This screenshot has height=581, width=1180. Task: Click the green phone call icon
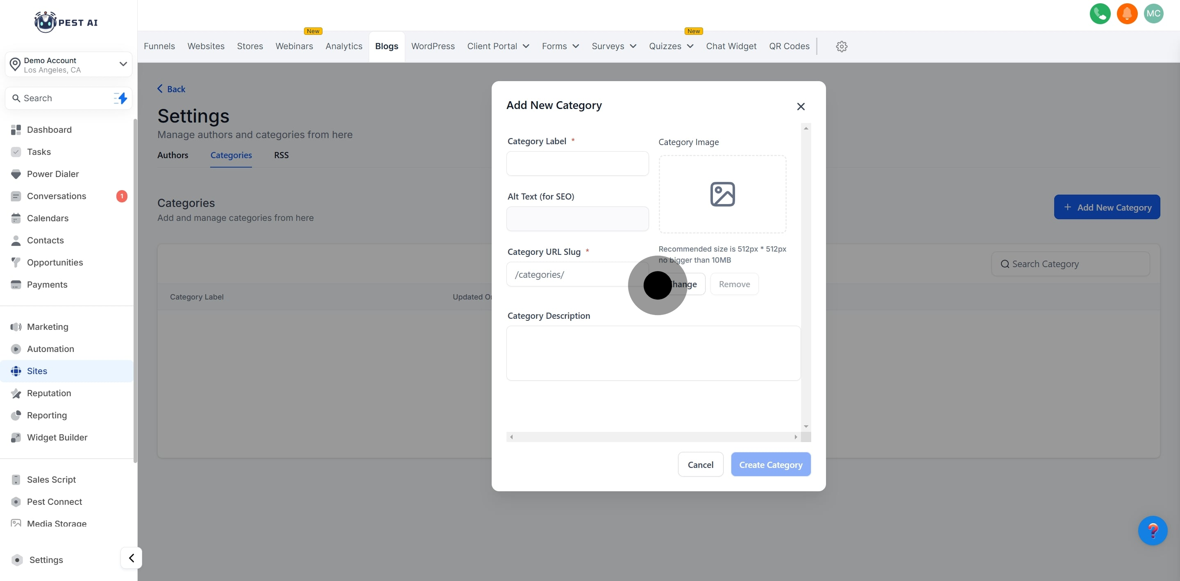click(x=1100, y=14)
